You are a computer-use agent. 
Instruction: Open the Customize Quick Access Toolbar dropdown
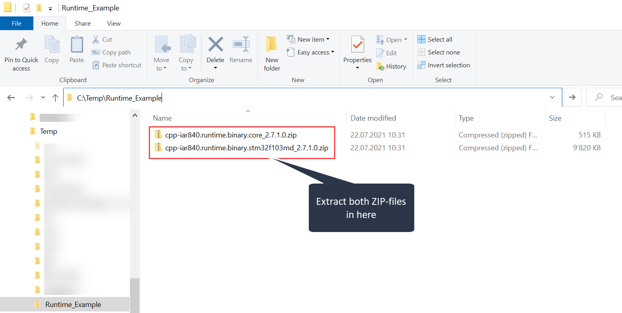click(50, 8)
